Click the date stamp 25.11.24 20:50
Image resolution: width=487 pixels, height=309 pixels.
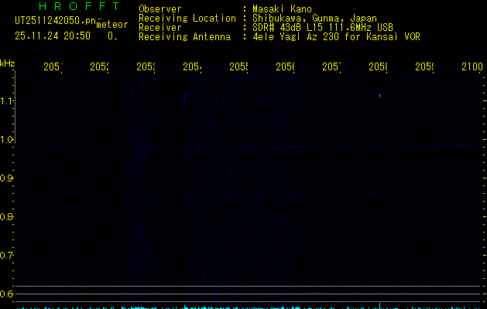click(53, 36)
